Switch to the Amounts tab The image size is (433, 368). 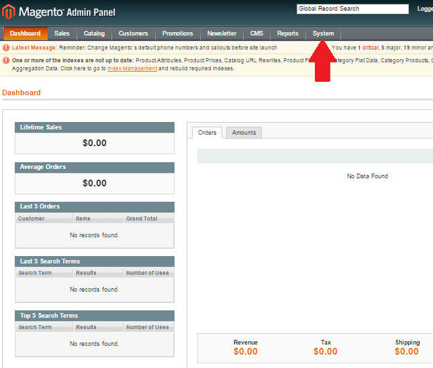click(244, 133)
